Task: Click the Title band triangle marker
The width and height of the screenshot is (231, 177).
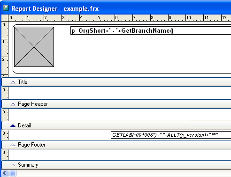Action: pos(13,82)
